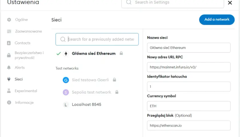Click the magnifier icon in network search box
The height and width of the screenshot is (137, 240).
click(x=63, y=39)
